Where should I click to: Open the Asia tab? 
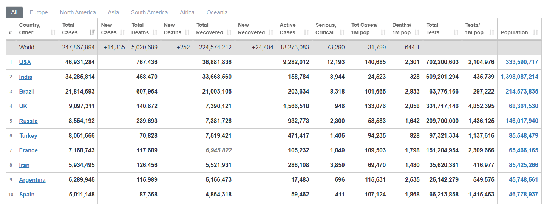pyautogui.click(x=113, y=12)
